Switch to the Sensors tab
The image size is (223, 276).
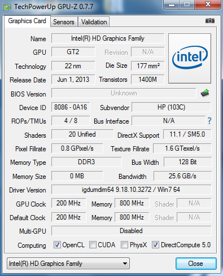64,22
